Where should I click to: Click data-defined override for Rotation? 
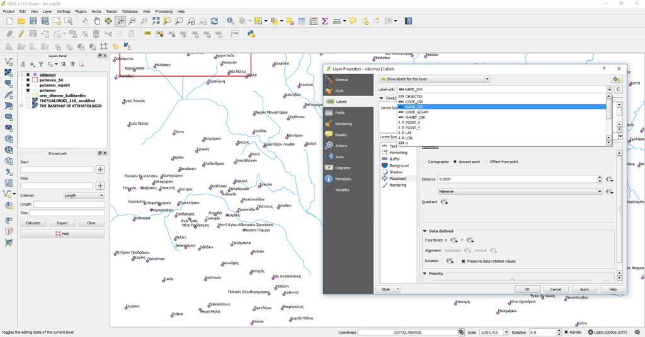click(450, 261)
